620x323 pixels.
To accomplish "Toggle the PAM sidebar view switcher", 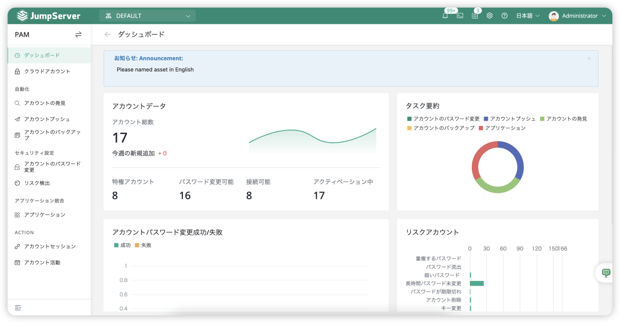I will click(78, 35).
